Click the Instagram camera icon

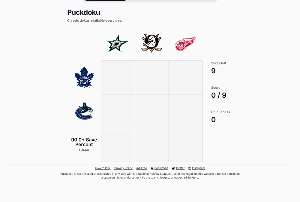(x=189, y=168)
